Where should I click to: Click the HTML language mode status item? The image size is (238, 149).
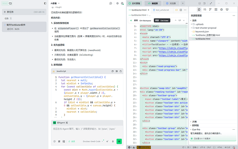click(x=220, y=147)
